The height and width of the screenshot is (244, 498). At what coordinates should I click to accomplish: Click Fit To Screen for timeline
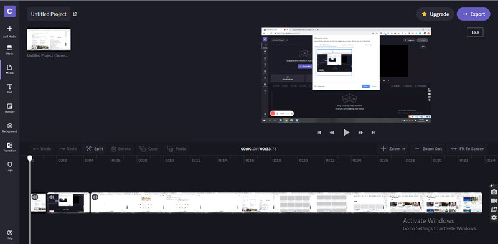coord(467,149)
